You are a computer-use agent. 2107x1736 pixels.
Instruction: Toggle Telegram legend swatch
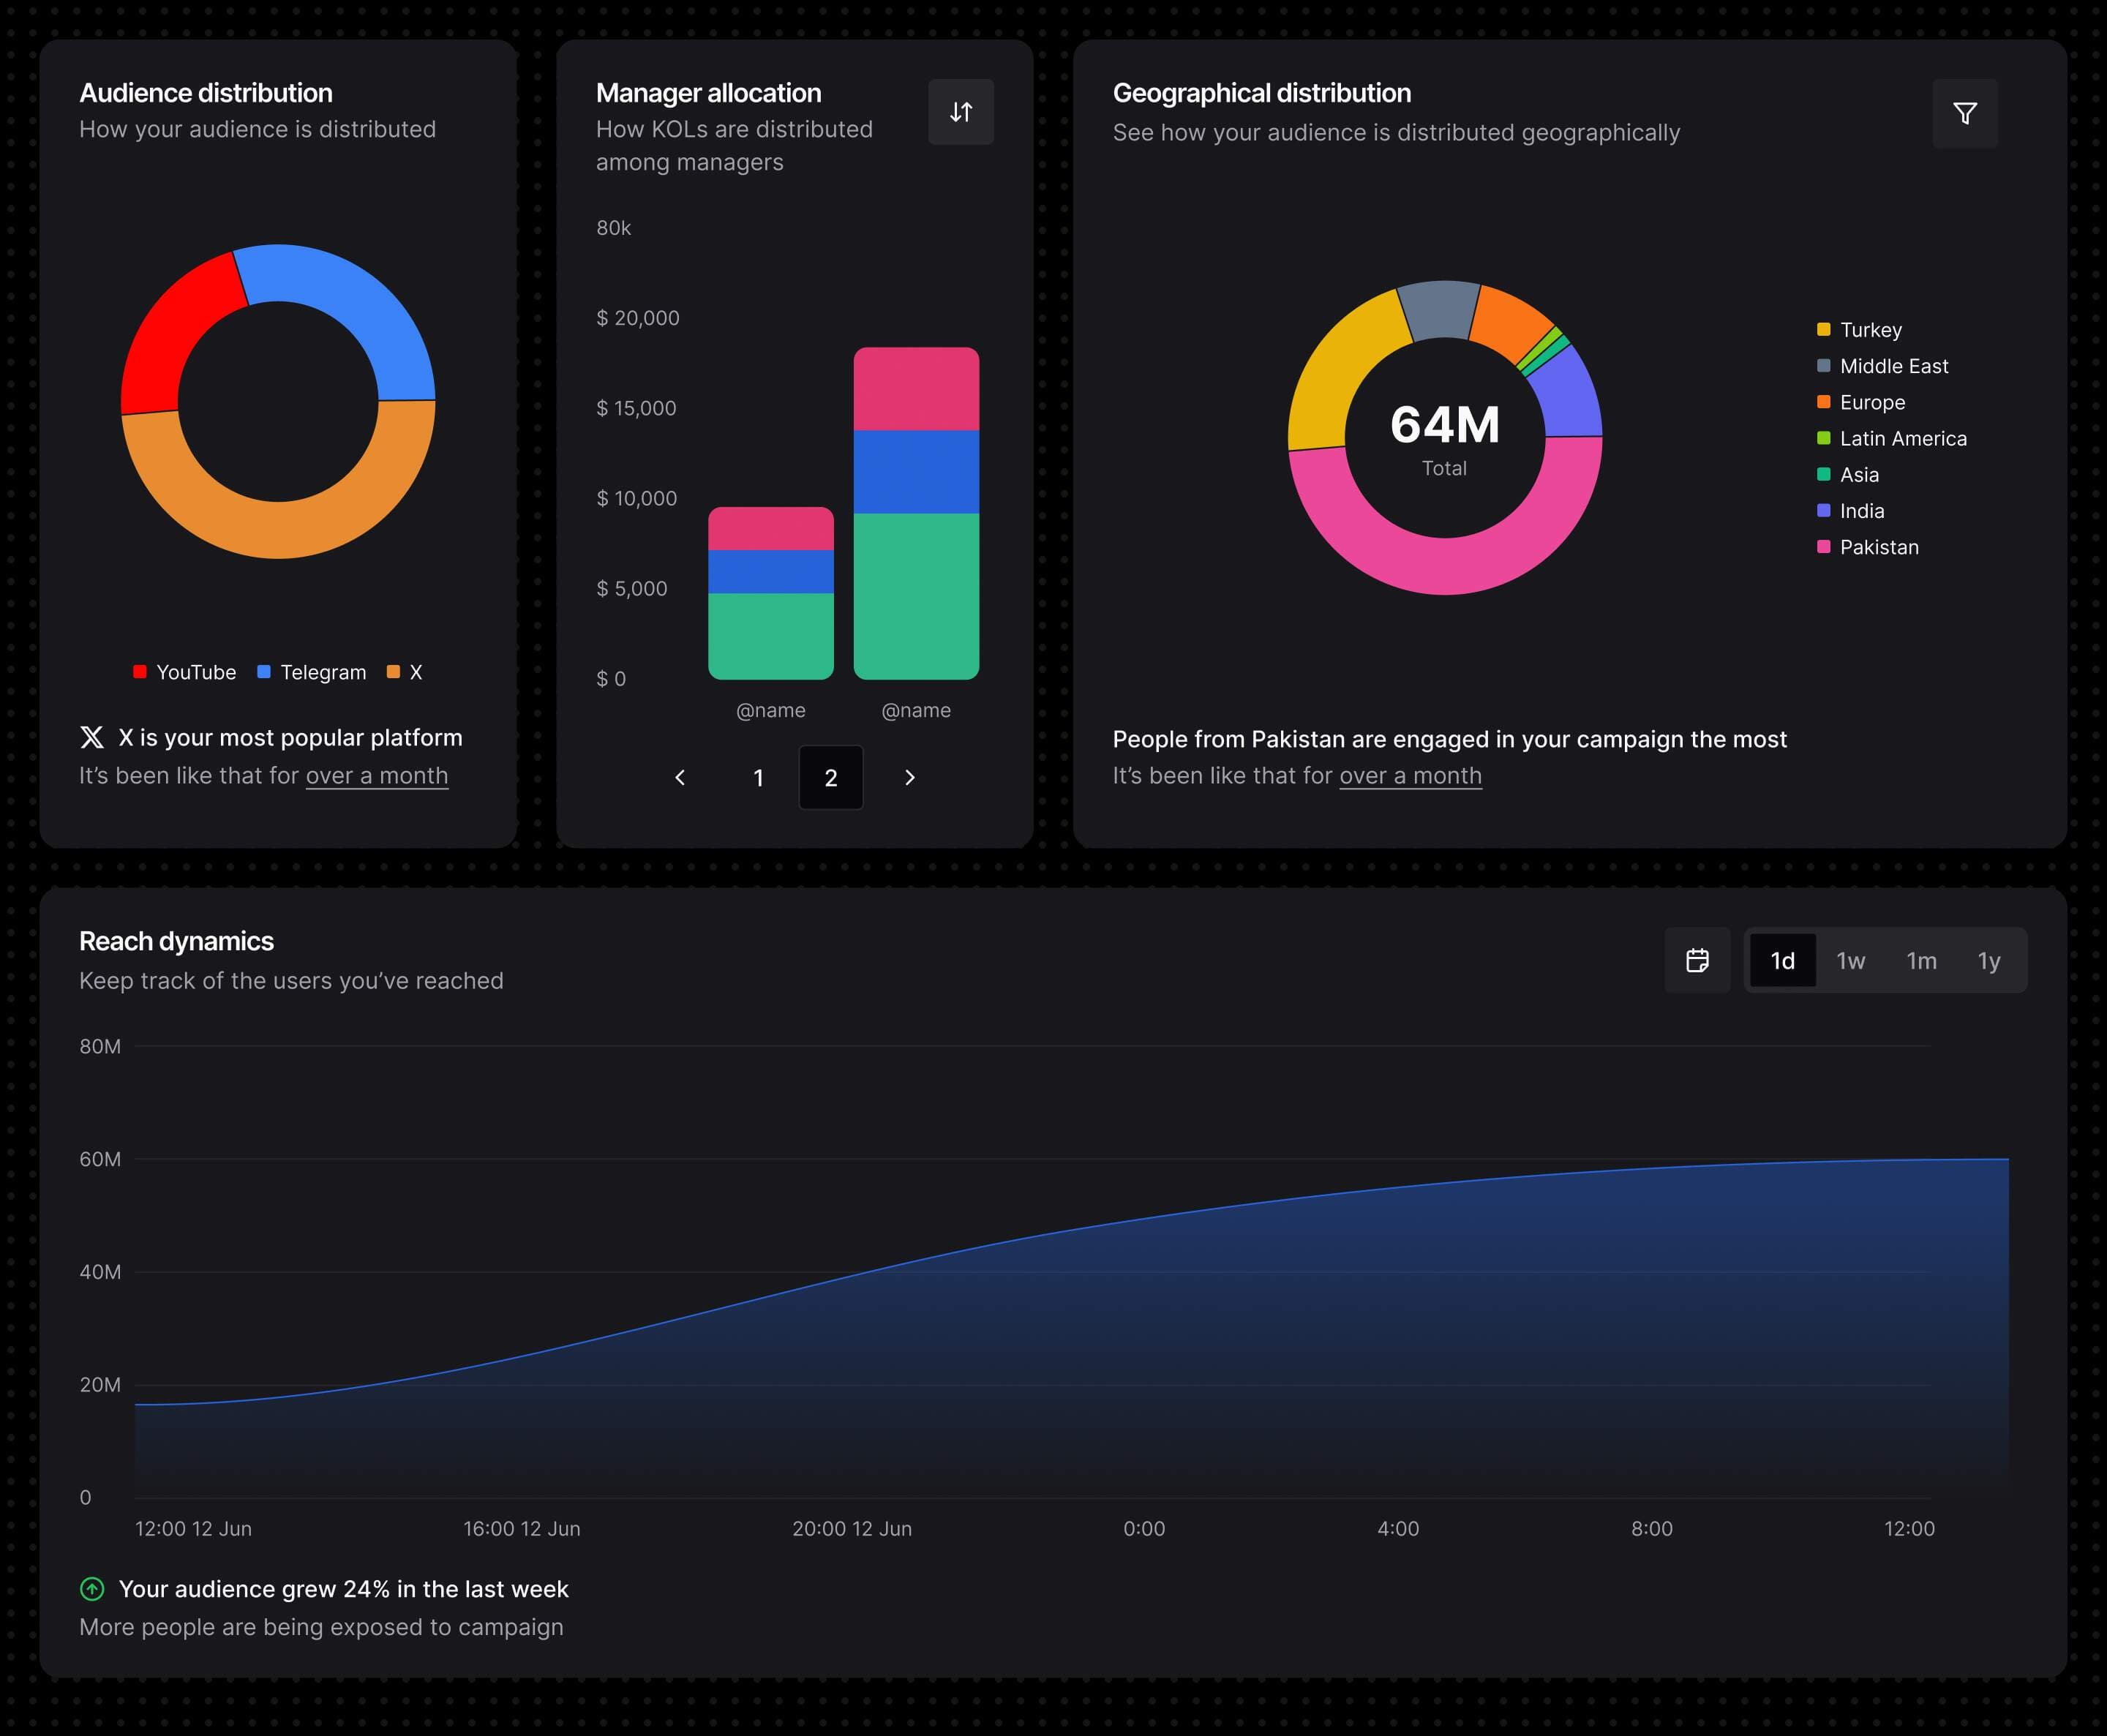click(x=264, y=672)
